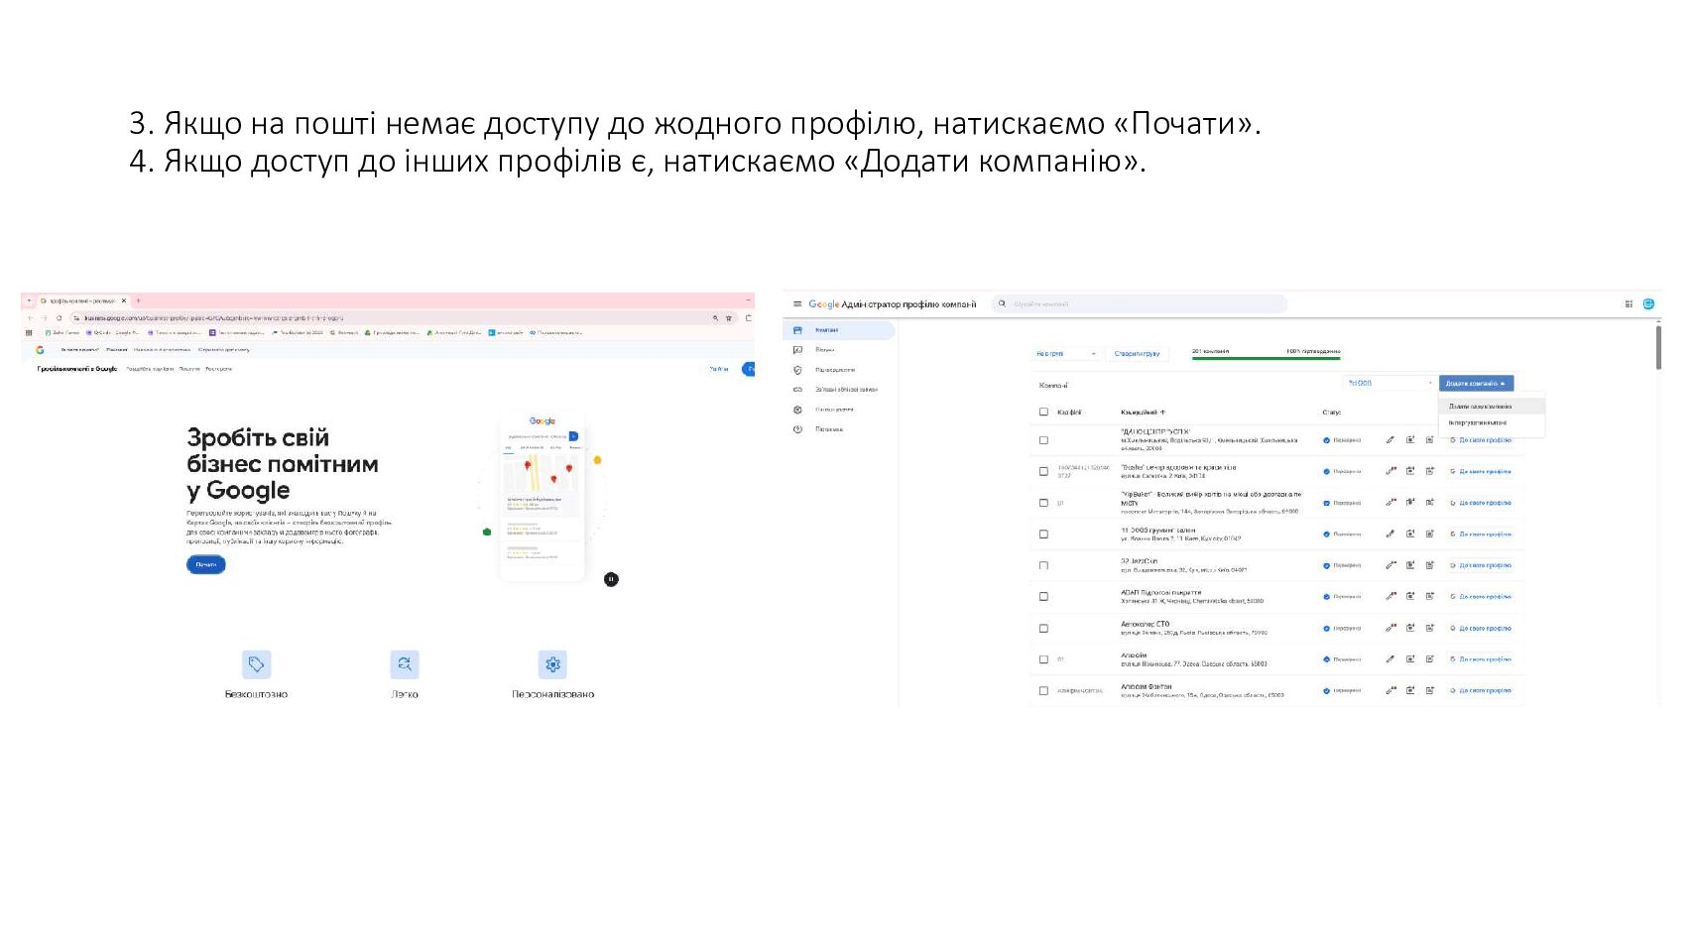Click the browser back arrow in left screenshot
The width and height of the screenshot is (1693, 952).
(30, 318)
